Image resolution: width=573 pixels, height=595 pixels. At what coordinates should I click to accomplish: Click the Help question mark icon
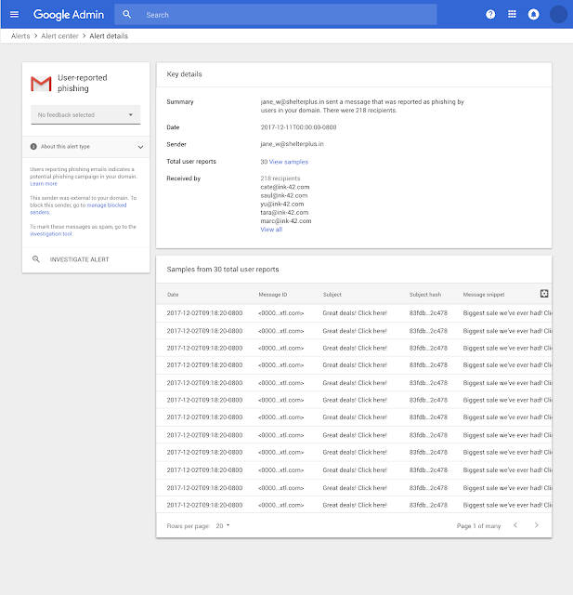490,15
